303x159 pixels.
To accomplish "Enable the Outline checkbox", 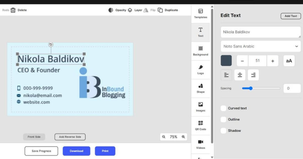I will (x=223, y=119).
